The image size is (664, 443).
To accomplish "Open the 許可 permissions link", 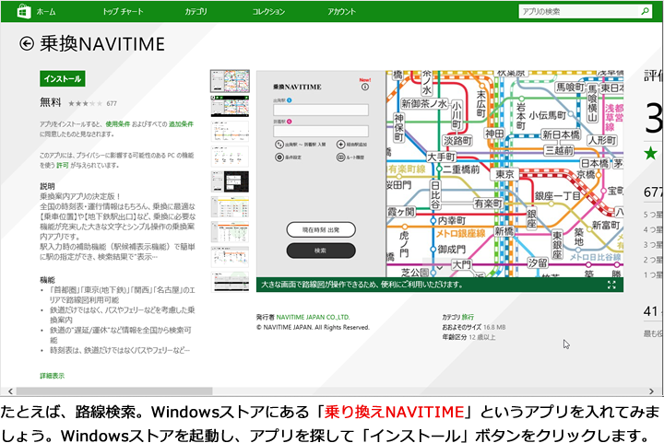I will [x=63, y=165].
